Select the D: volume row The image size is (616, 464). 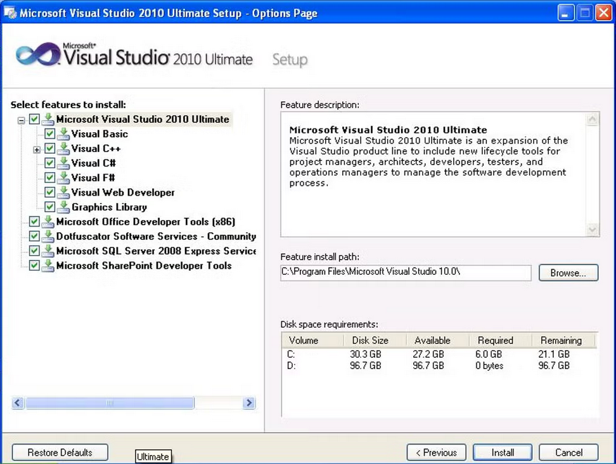pos(440,365)
